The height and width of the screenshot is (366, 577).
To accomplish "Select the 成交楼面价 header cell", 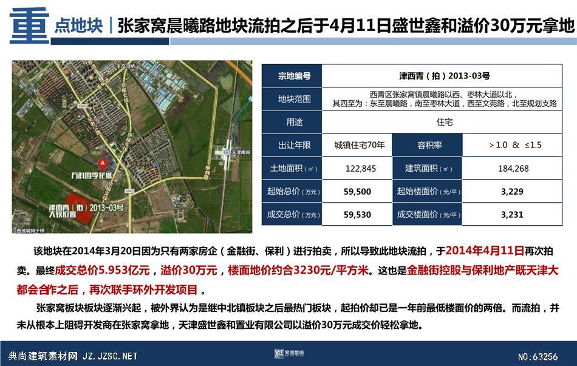I will [427, 214].
